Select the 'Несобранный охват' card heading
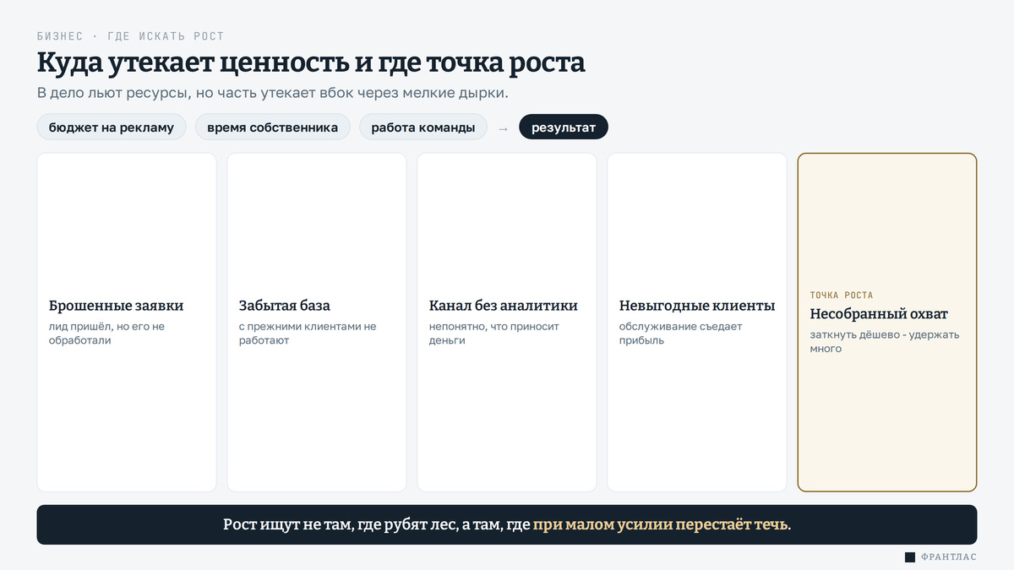The width and height of the screenshot is (1014, 570). point(879,314)
